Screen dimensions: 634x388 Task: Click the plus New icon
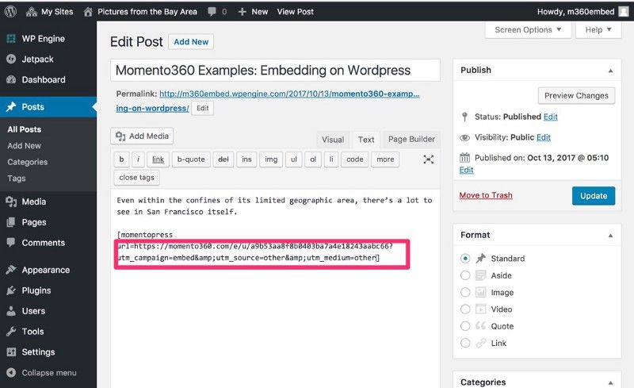click(243, 12)
